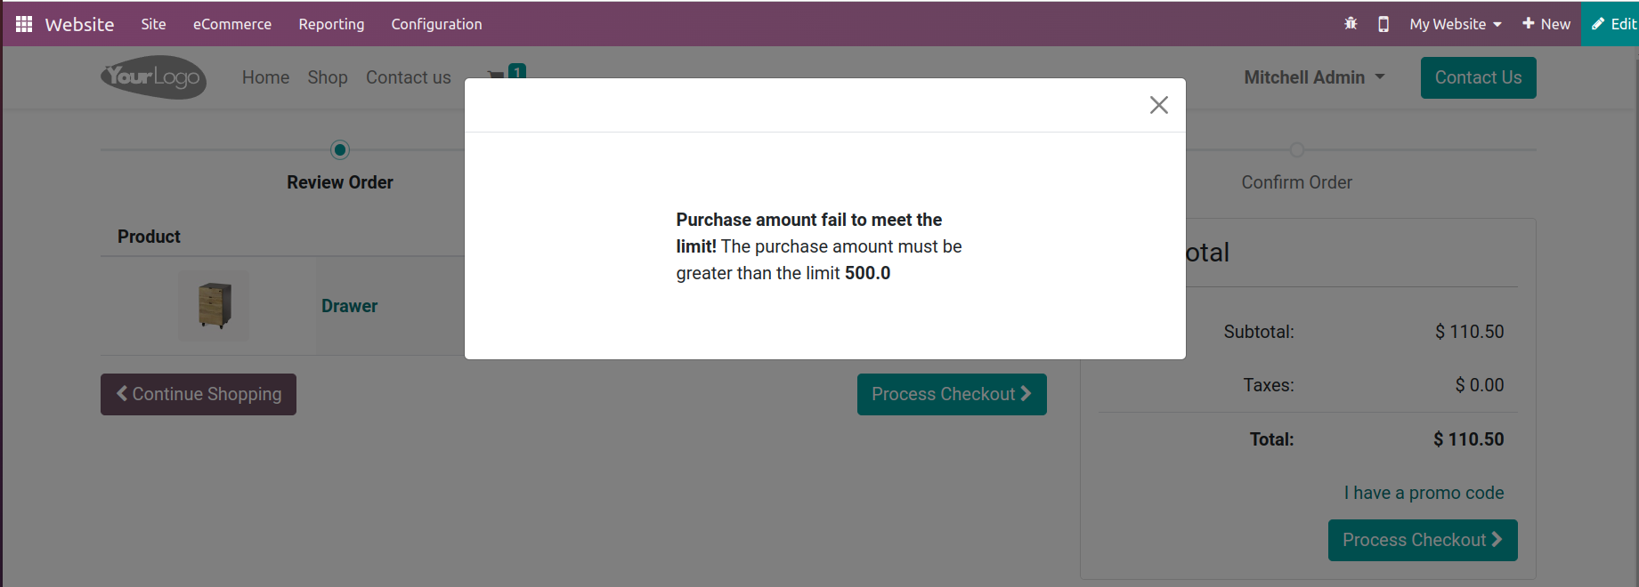This screenshot has width=1639, height=587.
Task: Expand the My Website dropdown
Action: coord(1455,24)
